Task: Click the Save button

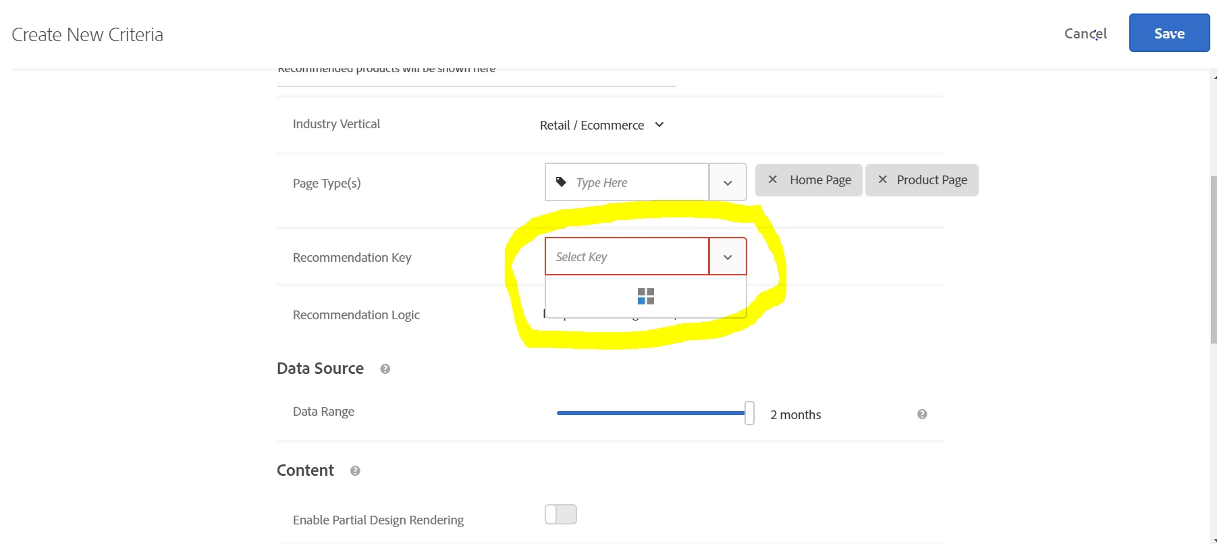Action: 1169,33
